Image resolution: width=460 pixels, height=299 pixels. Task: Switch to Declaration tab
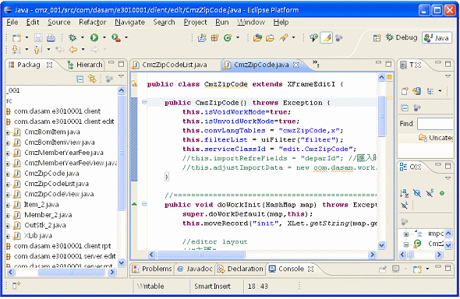241,269
